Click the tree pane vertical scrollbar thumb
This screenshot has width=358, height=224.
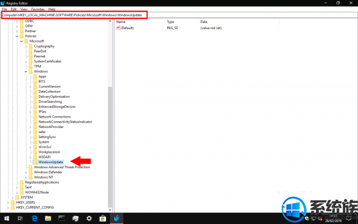coord(110,146)
